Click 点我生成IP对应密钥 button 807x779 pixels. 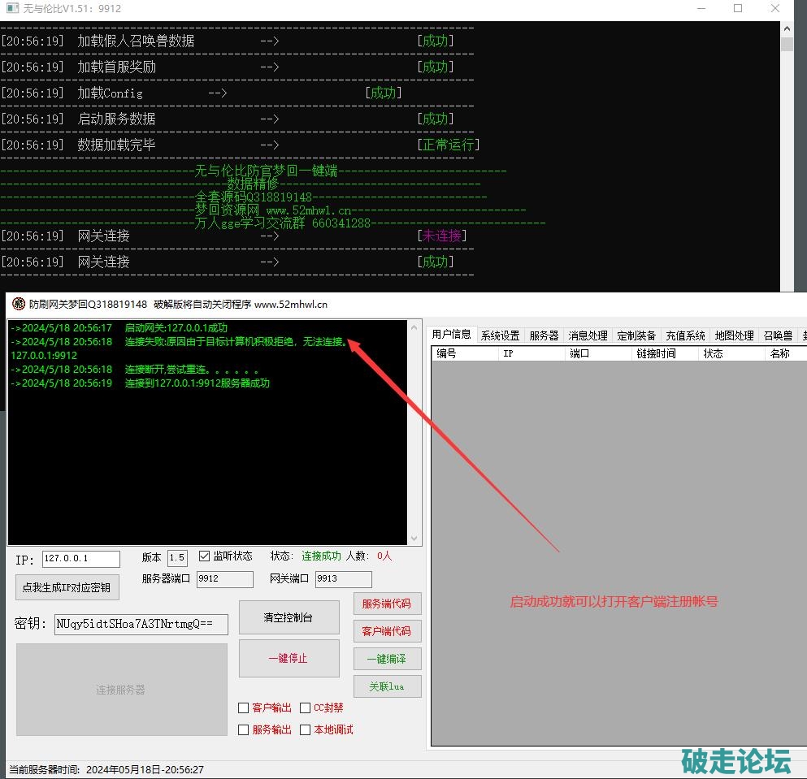click(x=67, y=587)
